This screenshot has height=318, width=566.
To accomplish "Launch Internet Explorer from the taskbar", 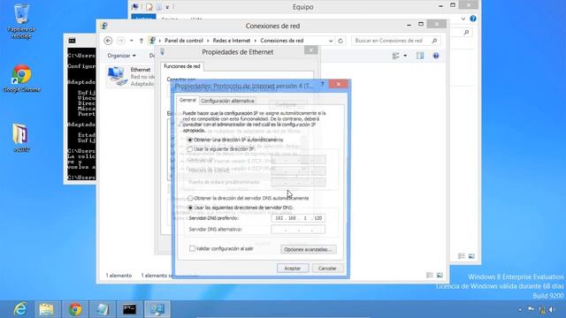I will point(19,309).
